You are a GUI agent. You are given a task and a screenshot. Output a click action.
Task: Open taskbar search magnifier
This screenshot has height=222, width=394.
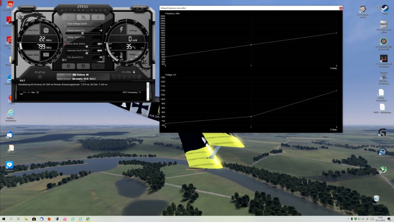[11, 219]
